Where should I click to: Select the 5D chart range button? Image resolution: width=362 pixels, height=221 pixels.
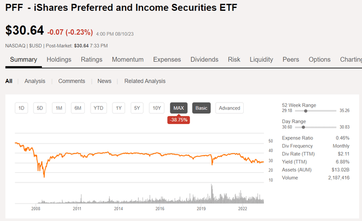[x=40, y=108]
